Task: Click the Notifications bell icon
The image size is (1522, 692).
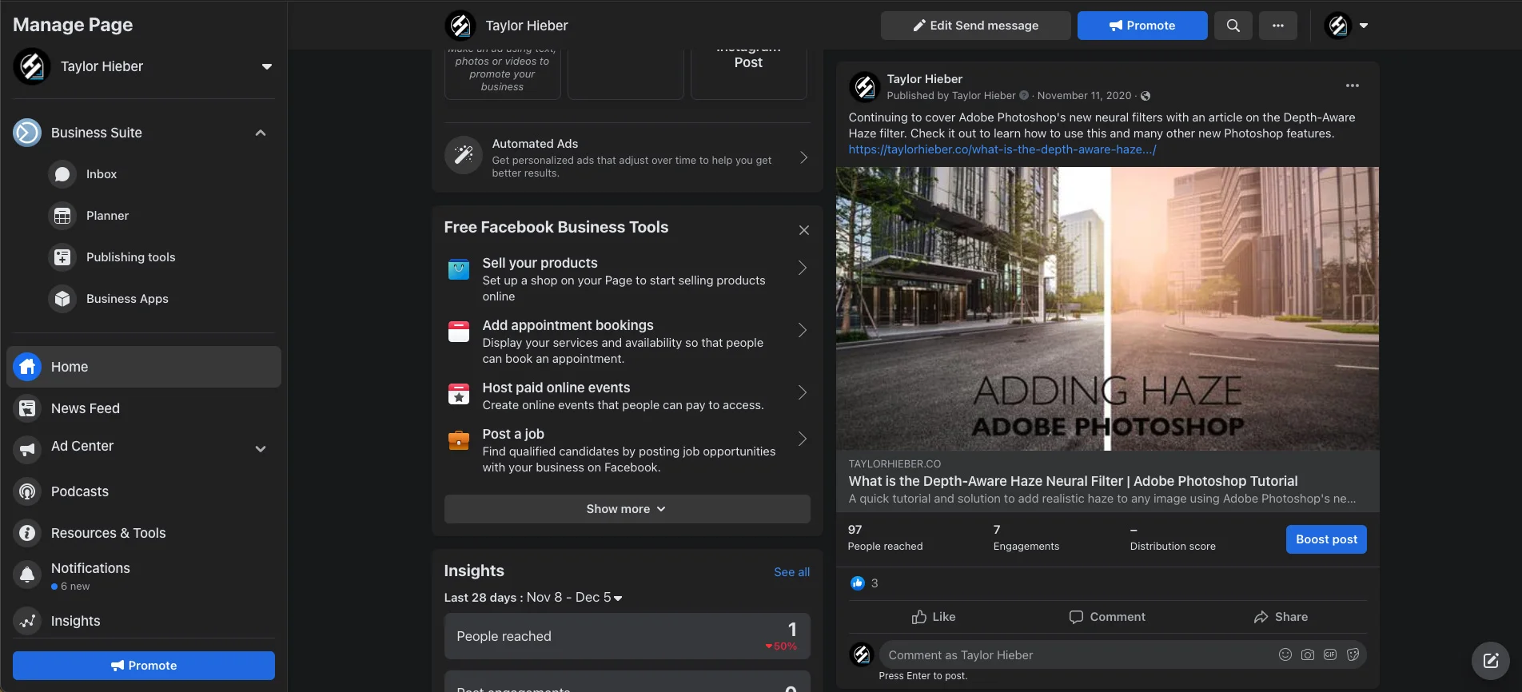Action: point(27,575)
